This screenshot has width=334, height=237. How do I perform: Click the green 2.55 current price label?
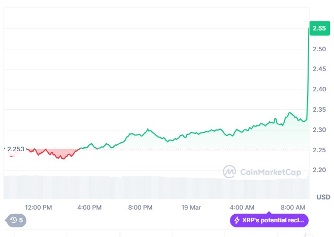coord(319,28)
